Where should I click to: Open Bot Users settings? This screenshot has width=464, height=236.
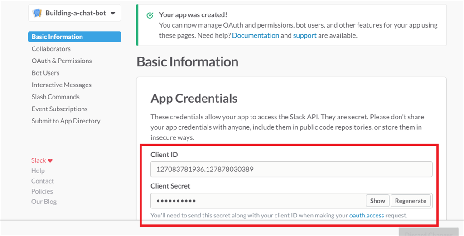point(45,73)
